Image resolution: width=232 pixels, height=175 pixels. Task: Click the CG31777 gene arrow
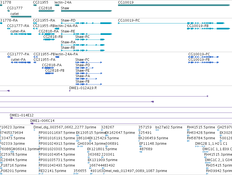coord(8,11)
